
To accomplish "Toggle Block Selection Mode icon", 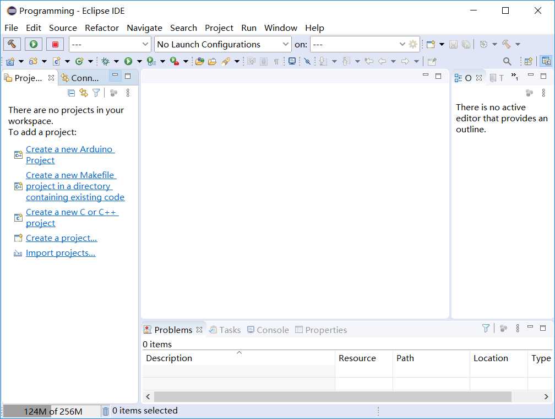I will tap(264, 61).
